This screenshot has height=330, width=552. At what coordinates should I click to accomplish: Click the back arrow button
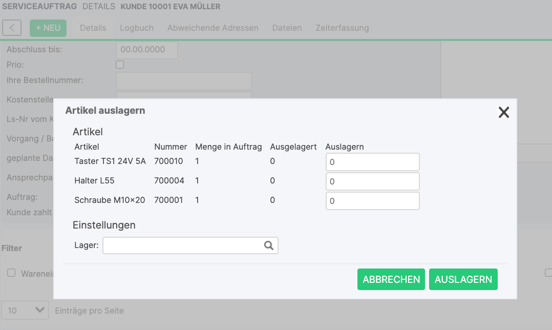click(12, 28)
